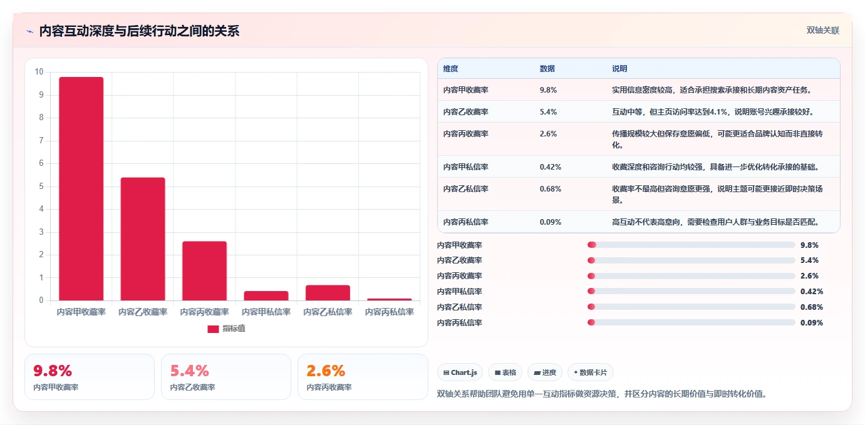Click the 0.09% value beside the progress bar

pyautogui.click(x=812, y=323)
